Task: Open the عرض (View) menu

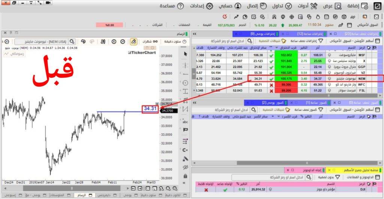Action: pos(332,6)
